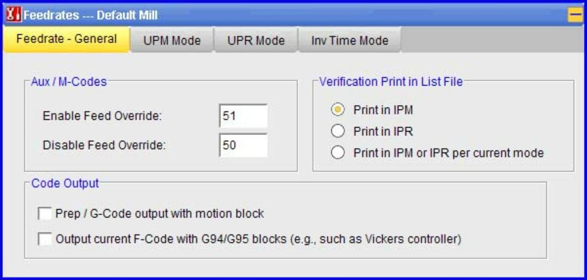Click the Disable Feed Override label
This screenshot has width=587, height=280.
pyautogui.click(x=104, y=145)
